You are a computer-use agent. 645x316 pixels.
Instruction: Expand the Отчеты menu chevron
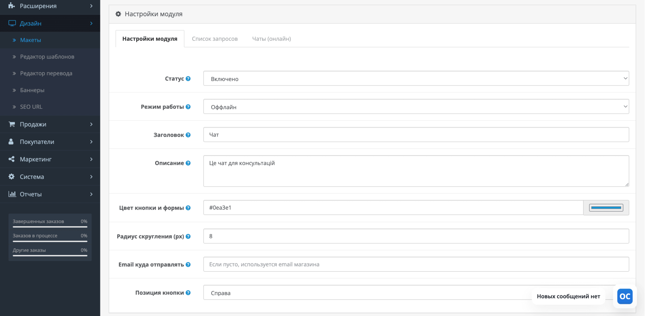click(92, 194)
